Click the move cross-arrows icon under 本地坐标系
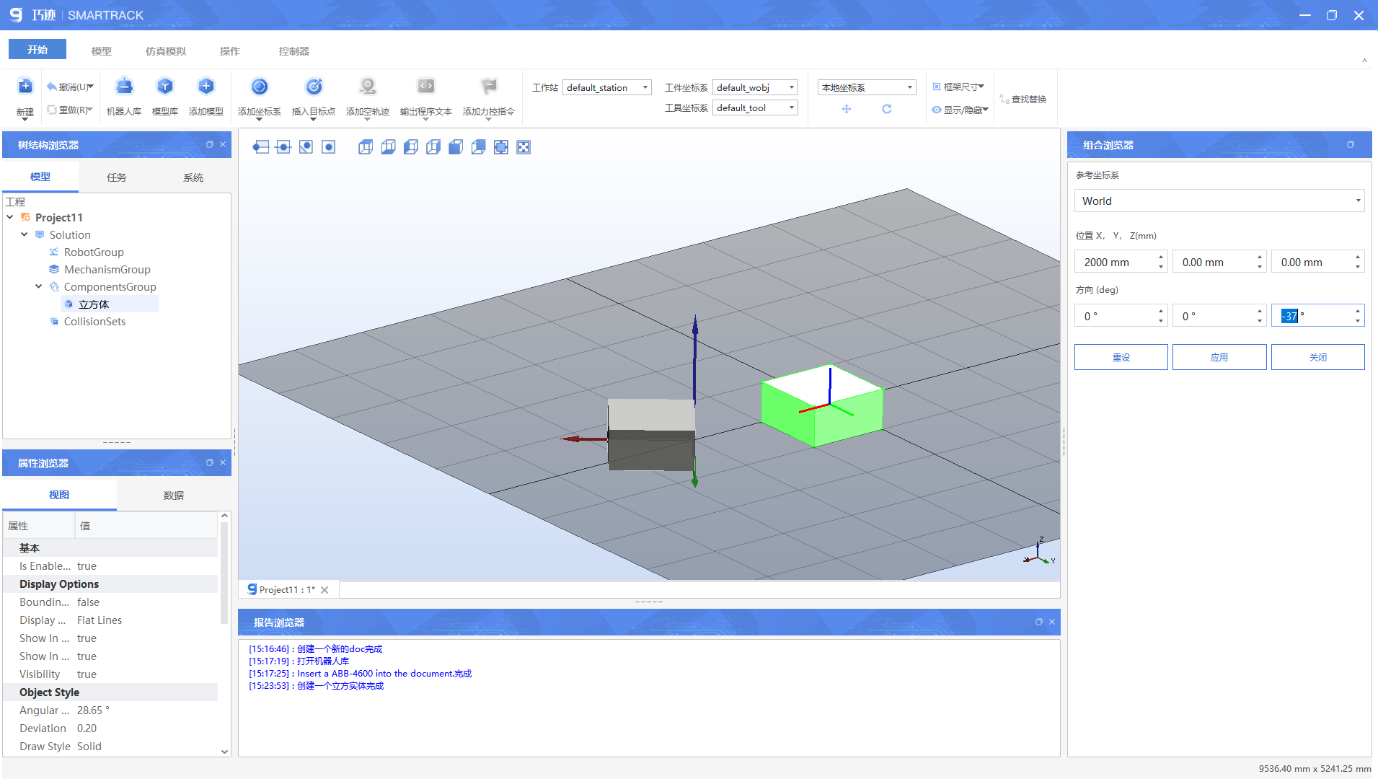Screen dimensions: 1378x779 tap(847, 109)
